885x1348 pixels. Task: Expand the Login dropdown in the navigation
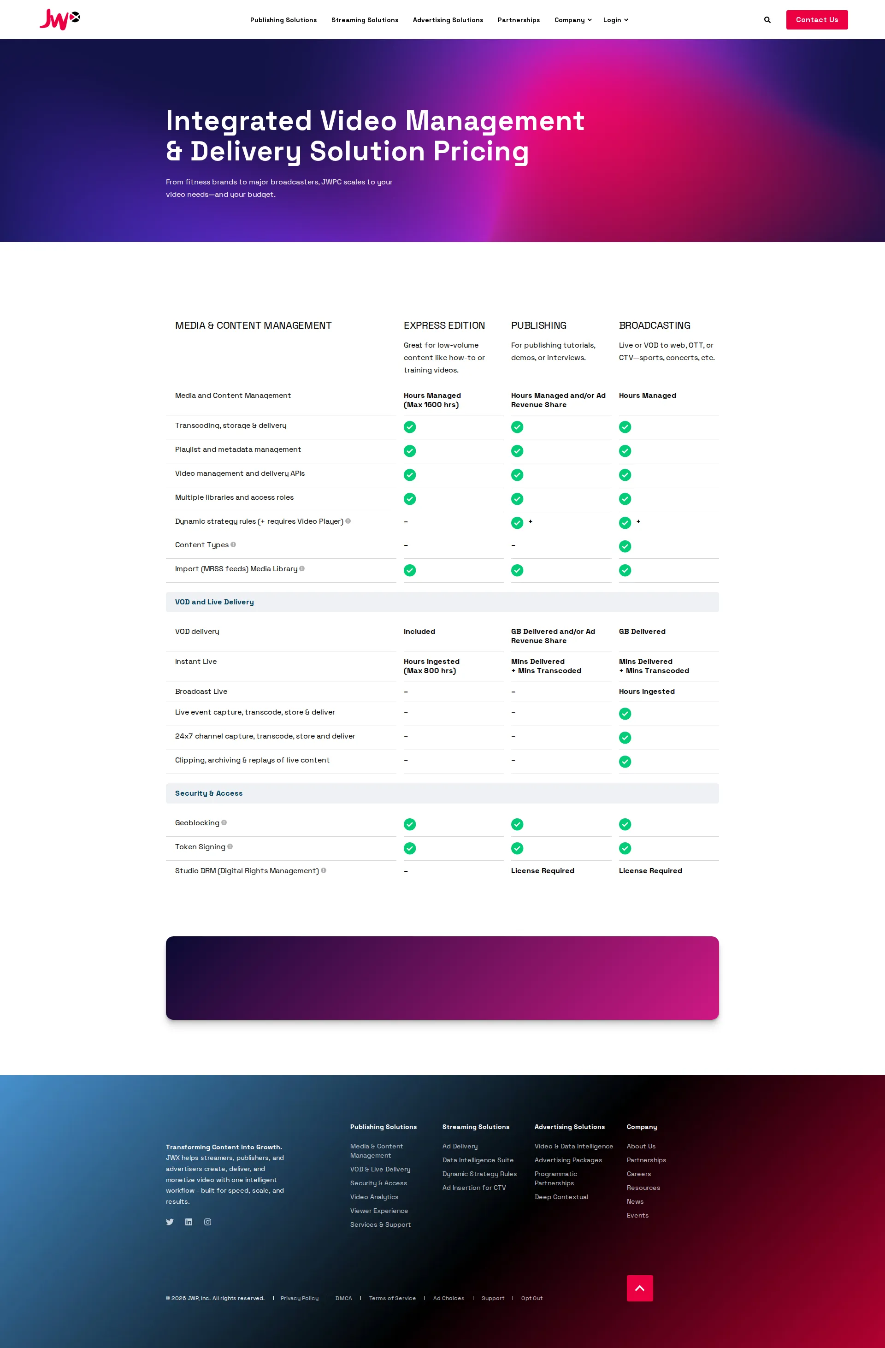[615, 20]
